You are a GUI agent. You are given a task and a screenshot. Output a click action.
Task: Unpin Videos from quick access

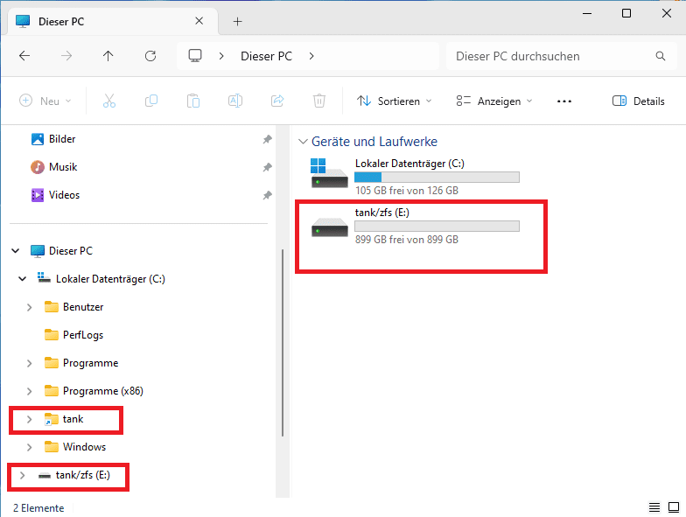coord(268,195)
